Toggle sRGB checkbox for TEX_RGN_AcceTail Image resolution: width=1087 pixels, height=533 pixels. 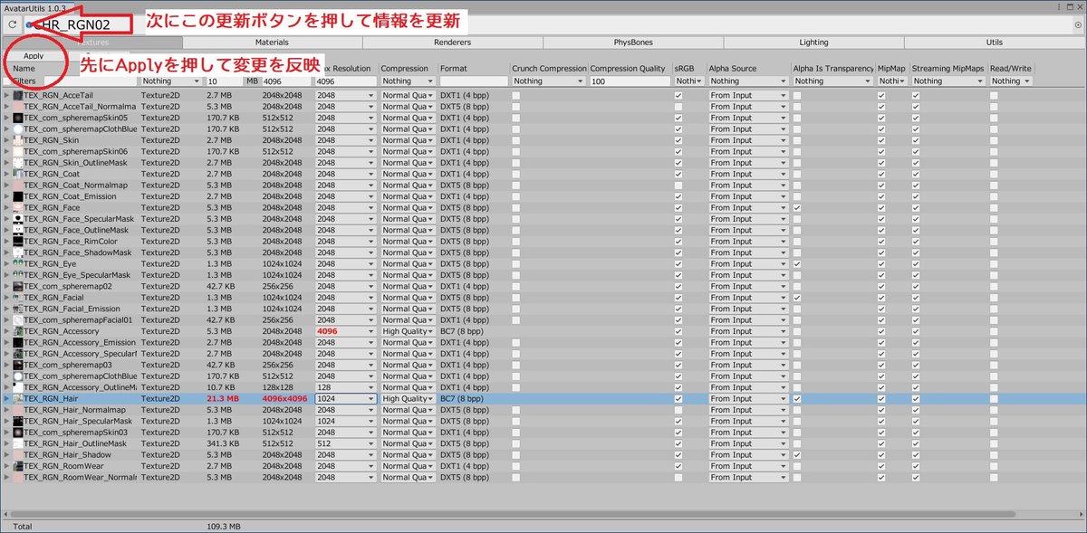point(678,95)
